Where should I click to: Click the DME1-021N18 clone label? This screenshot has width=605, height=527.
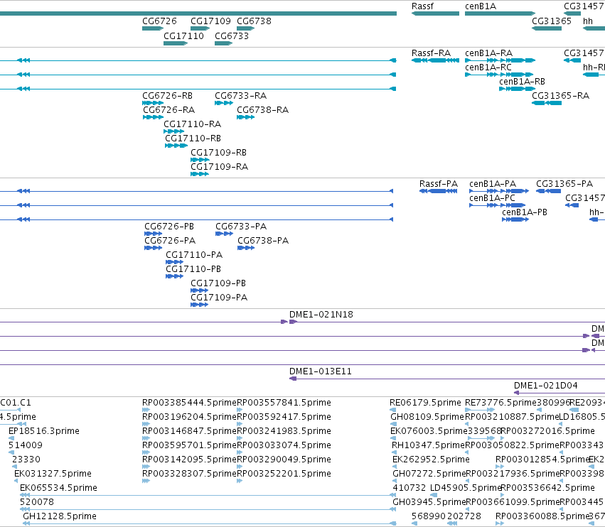point(321,314)
